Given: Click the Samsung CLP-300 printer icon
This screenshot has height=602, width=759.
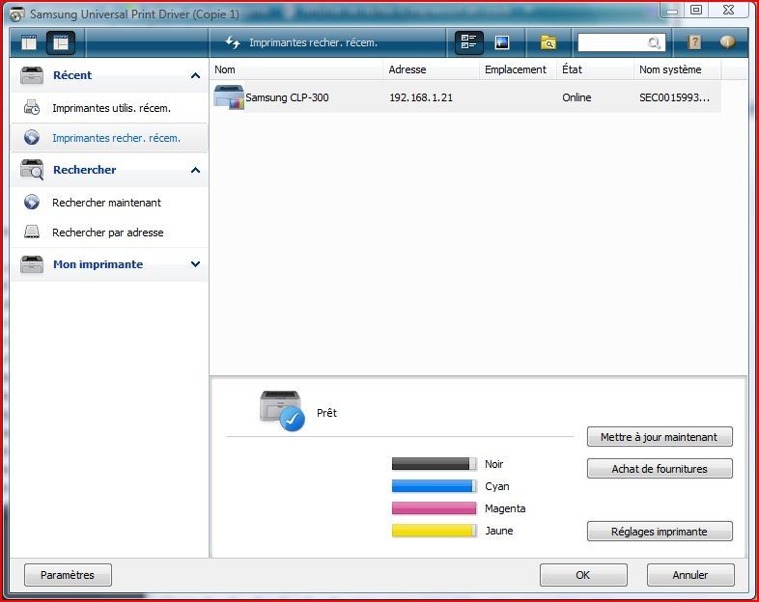Looking at the screenshot, I should [x=229, y=97].
